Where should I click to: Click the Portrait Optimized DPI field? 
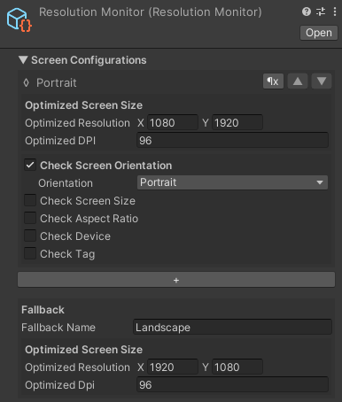coord(232,140)
